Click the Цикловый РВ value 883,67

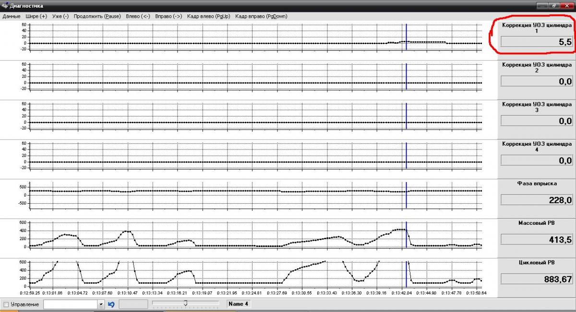click(537, 279)
